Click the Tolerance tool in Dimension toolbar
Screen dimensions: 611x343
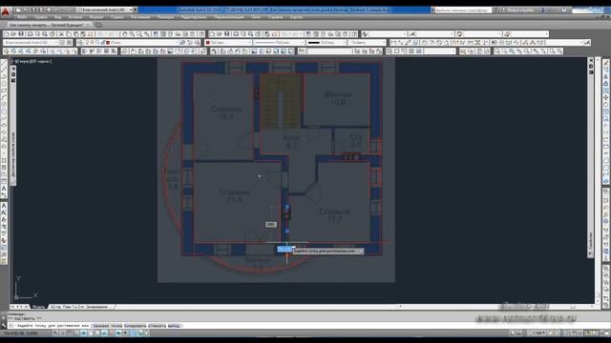click(x=495, y=42)
